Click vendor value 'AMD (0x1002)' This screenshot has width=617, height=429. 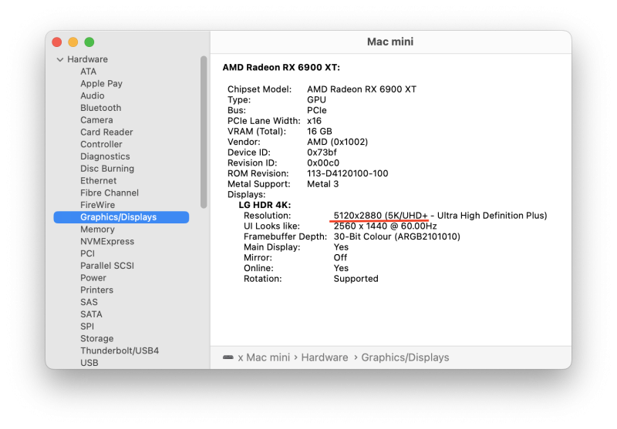coord(337,142)
